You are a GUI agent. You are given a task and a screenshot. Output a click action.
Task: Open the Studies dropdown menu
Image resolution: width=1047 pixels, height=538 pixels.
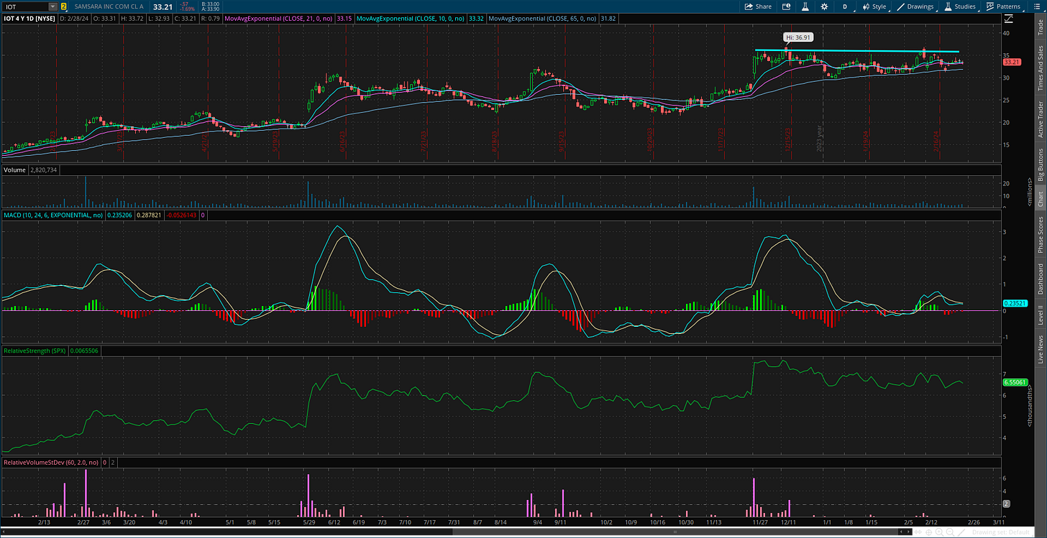961,6
